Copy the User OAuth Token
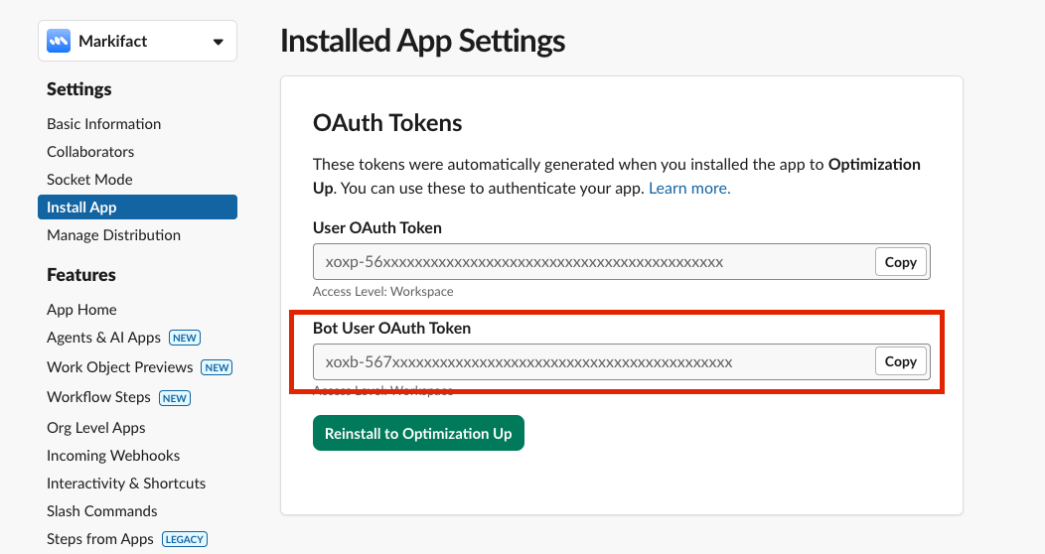The height and width of the screenshot is (554, 1045). pyautogui.click(x=900, y=262)
